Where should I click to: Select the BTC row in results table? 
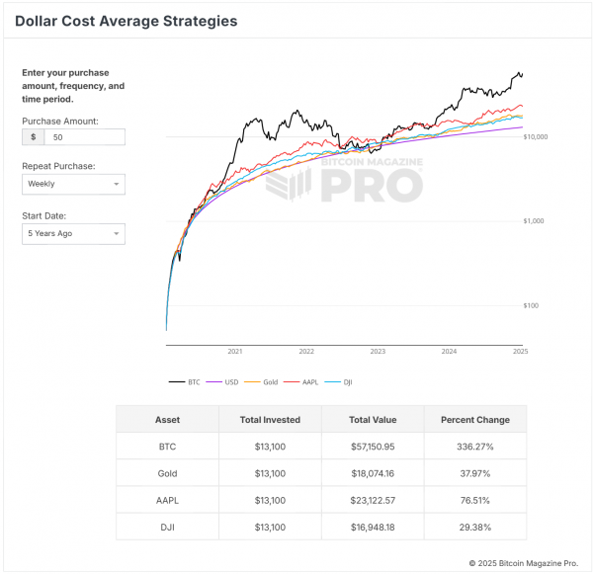click(321, 447)
